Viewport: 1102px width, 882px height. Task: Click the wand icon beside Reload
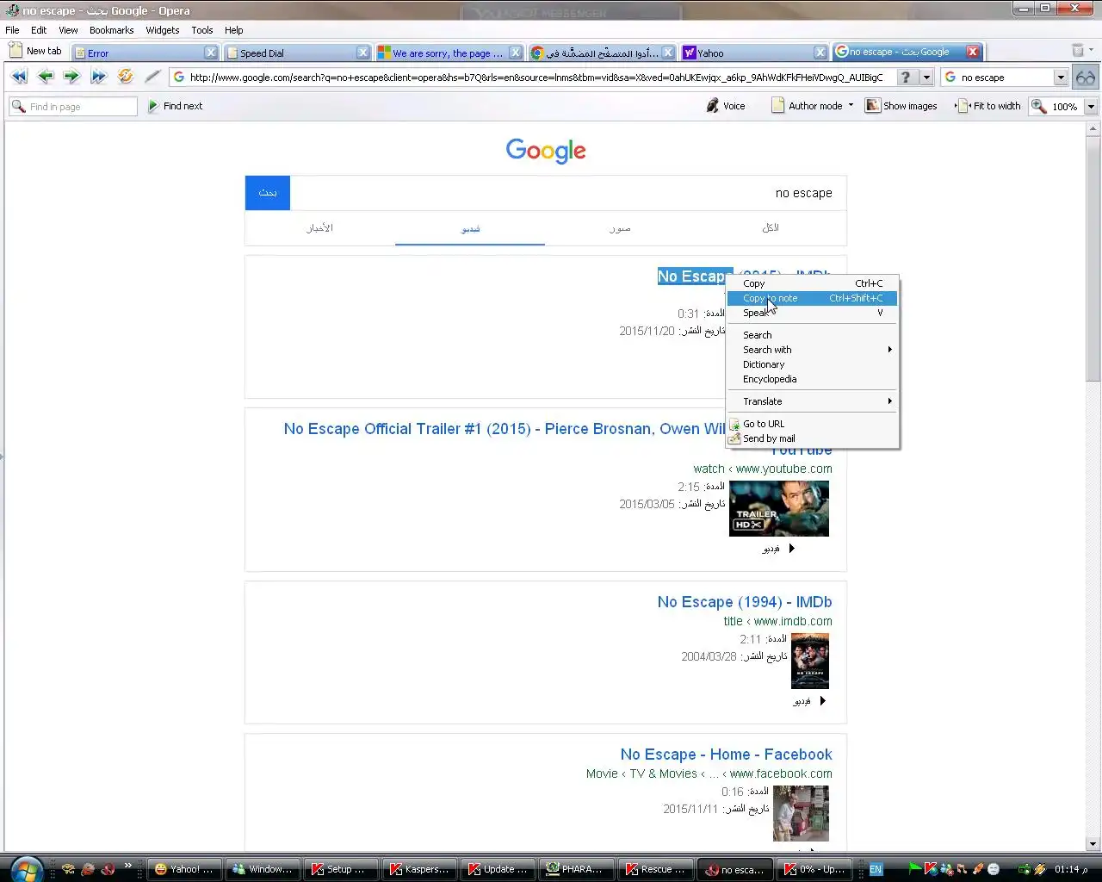(x=152, y=77)
